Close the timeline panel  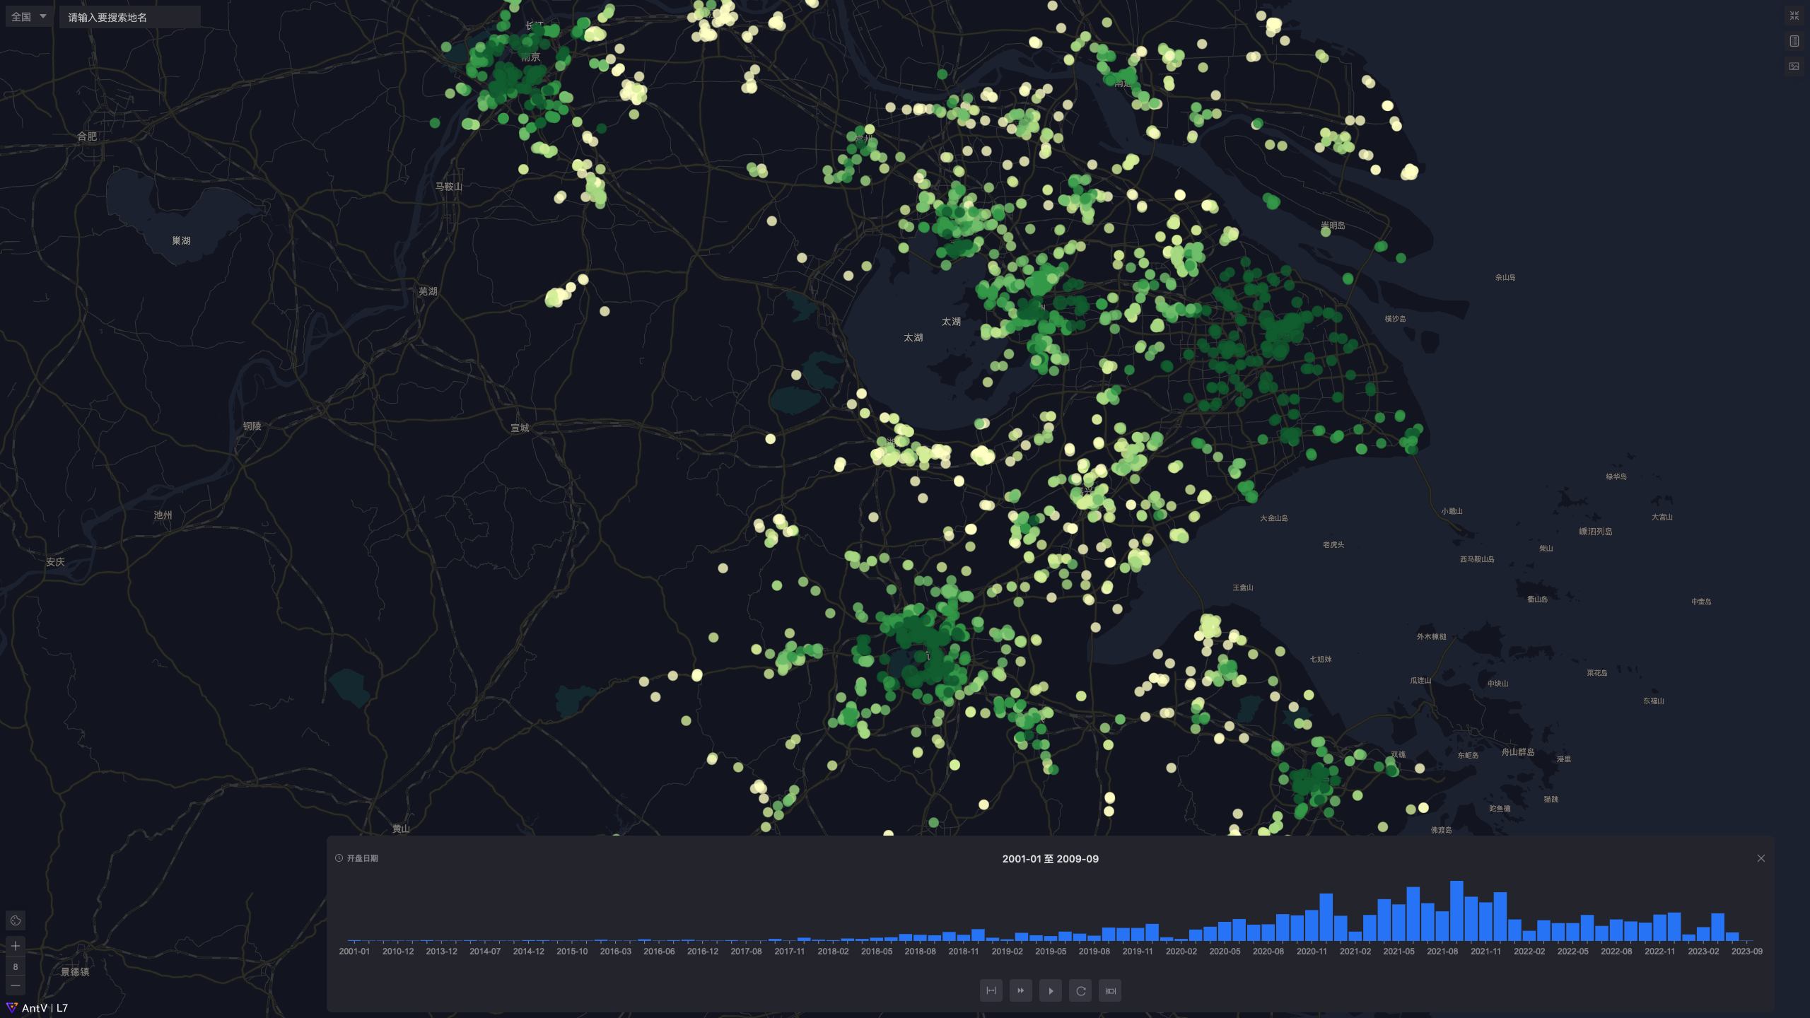coord(1761,858)
